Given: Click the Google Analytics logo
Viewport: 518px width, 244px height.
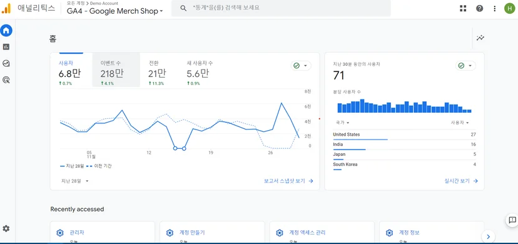Looking at the screenshot, I should 6,8.
